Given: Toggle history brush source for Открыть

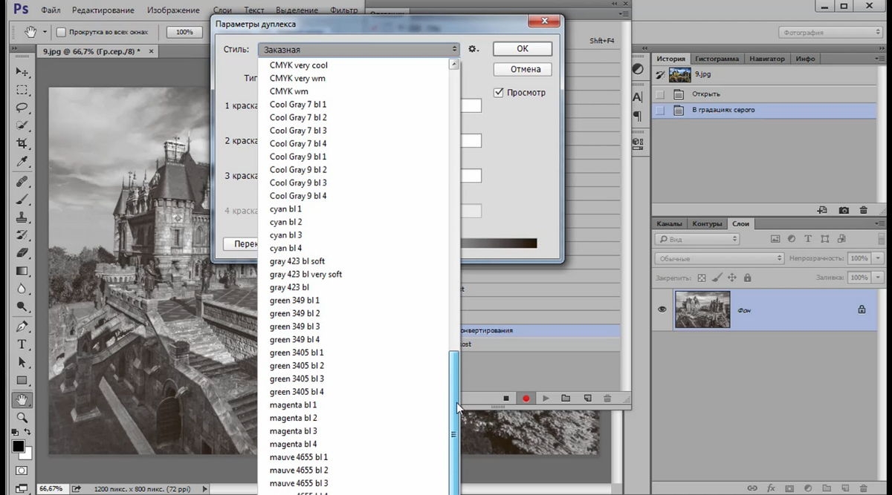Looking at the screenshot, I should (x=660, y=94).
